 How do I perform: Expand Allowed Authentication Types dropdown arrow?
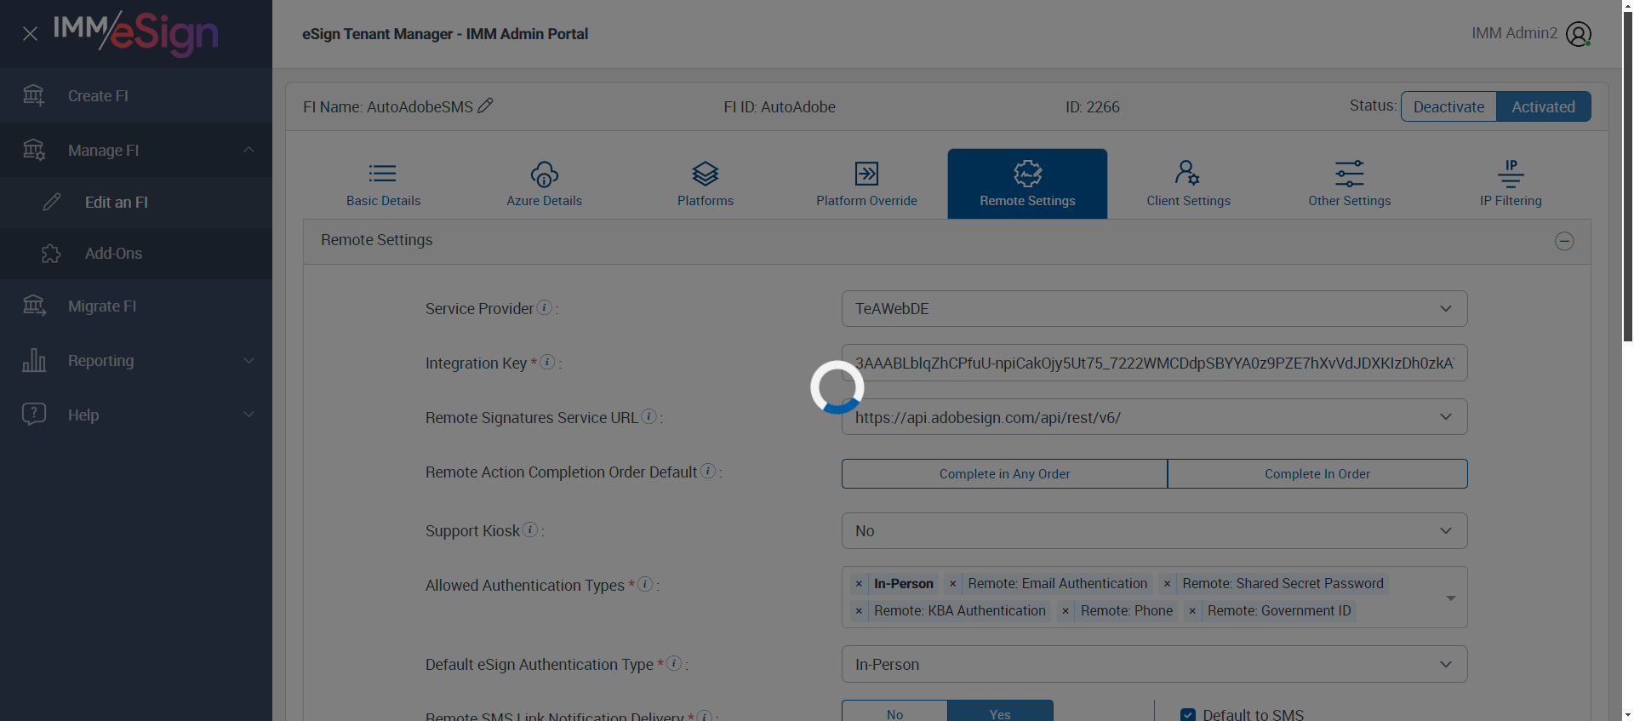pos(1451,598)
